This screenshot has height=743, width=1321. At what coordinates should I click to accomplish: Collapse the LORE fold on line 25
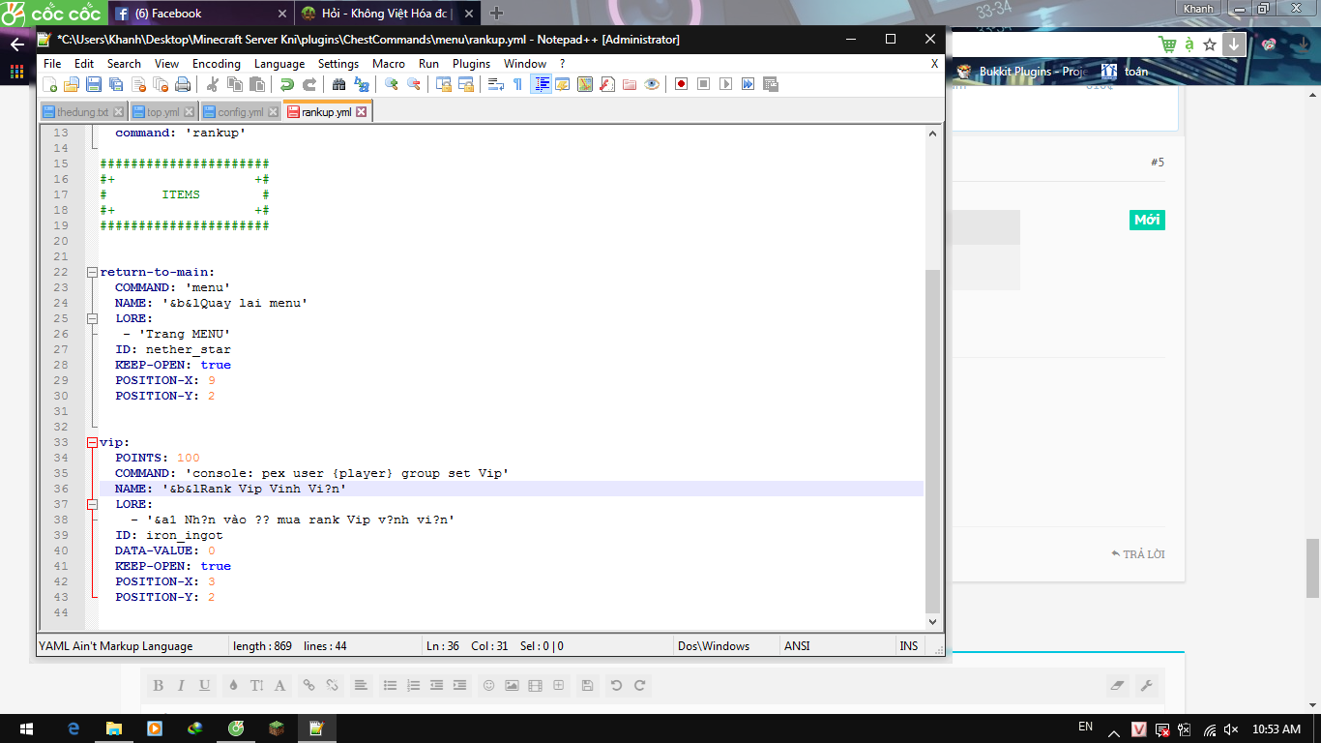point(92,318)
